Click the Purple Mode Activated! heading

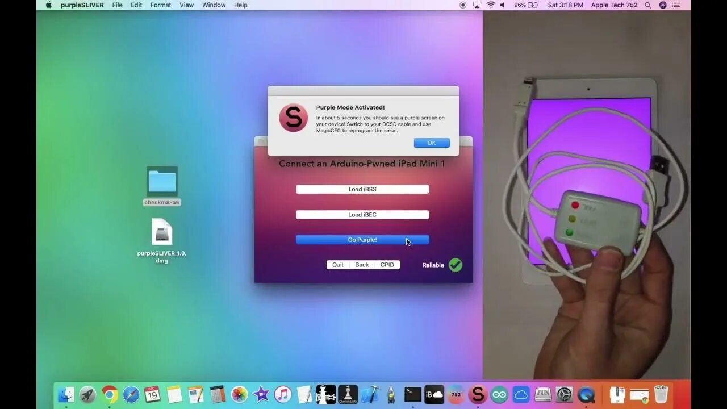coord(350,107)
